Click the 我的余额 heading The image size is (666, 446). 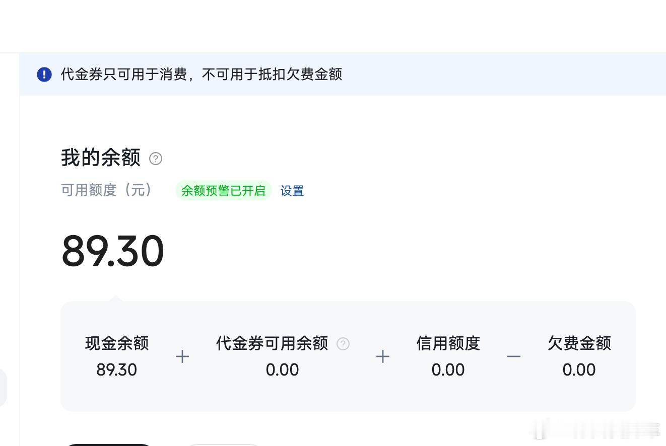coord(101,158)
